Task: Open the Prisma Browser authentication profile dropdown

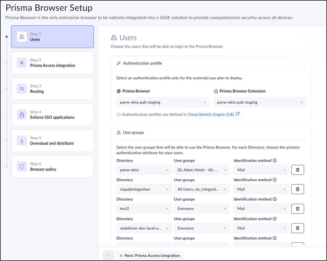Action: pos(163,102)
